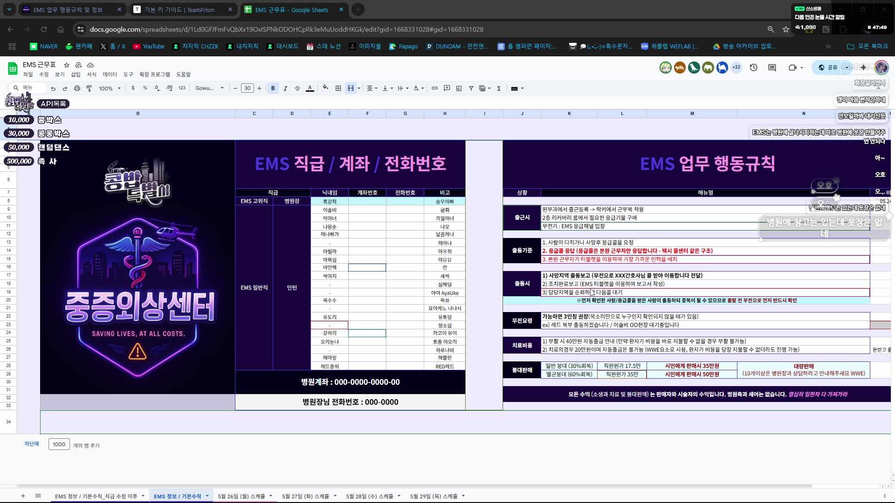Star the EMS 근무표 document

pyautogui.click(x=67, y=65)
